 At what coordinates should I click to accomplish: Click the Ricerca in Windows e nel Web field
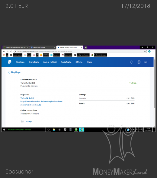26,130
